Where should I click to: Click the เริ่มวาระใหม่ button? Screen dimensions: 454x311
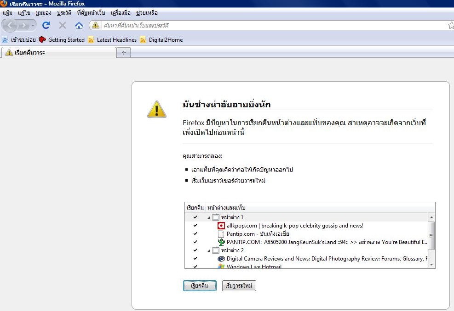tap(239, 286)
